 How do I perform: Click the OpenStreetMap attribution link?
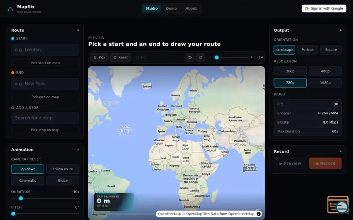click(x=241, y=214)
